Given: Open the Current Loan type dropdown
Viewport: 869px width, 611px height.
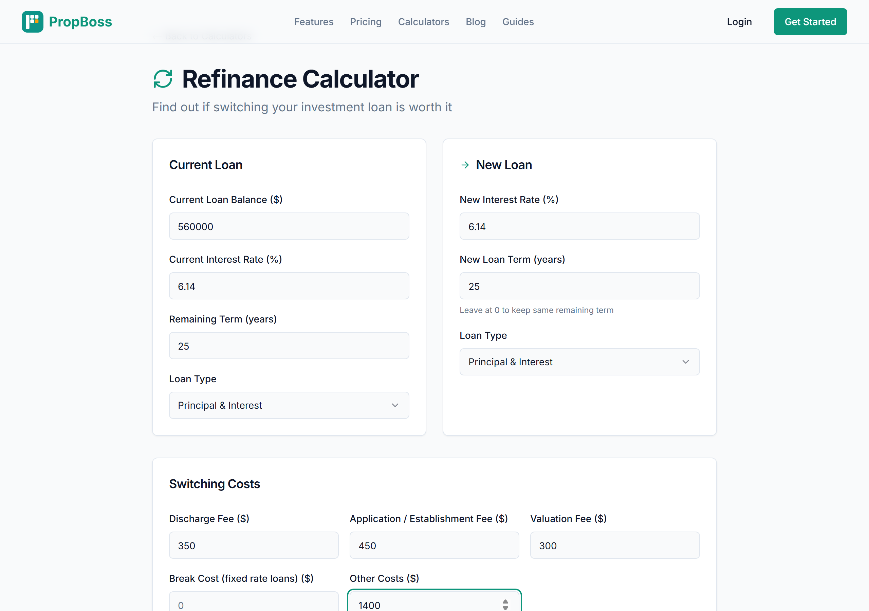Looking at the screenshot, I should (289, 405).
